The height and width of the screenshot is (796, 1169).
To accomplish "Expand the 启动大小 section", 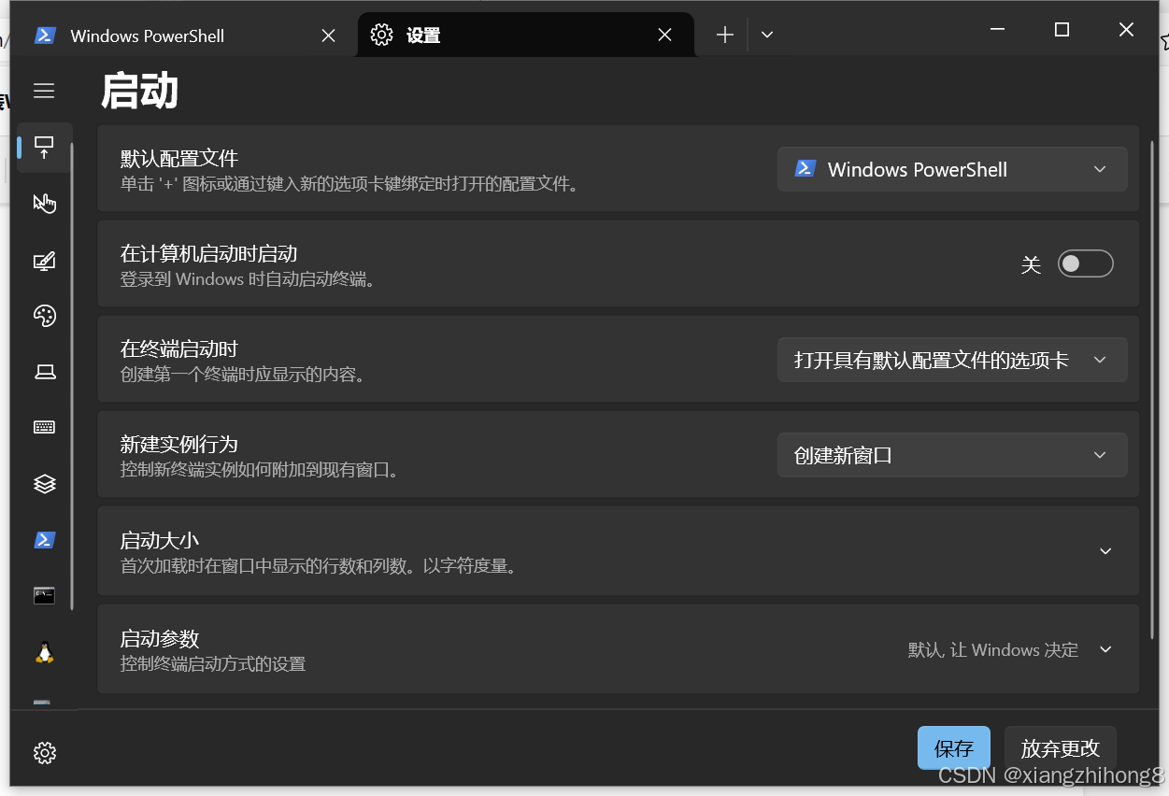I will 618,551.
